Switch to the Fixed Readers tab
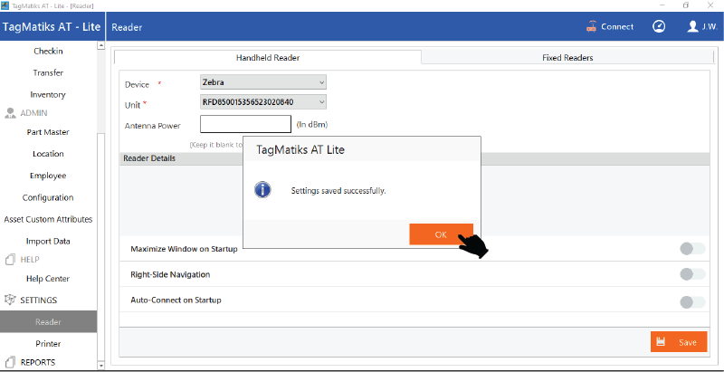The width and height of the screenshot is (724, 372). point(567,57)
